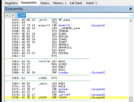Screen dimensions: 134x102
Task: Click the $206F address input field
Action: point(72,15)
